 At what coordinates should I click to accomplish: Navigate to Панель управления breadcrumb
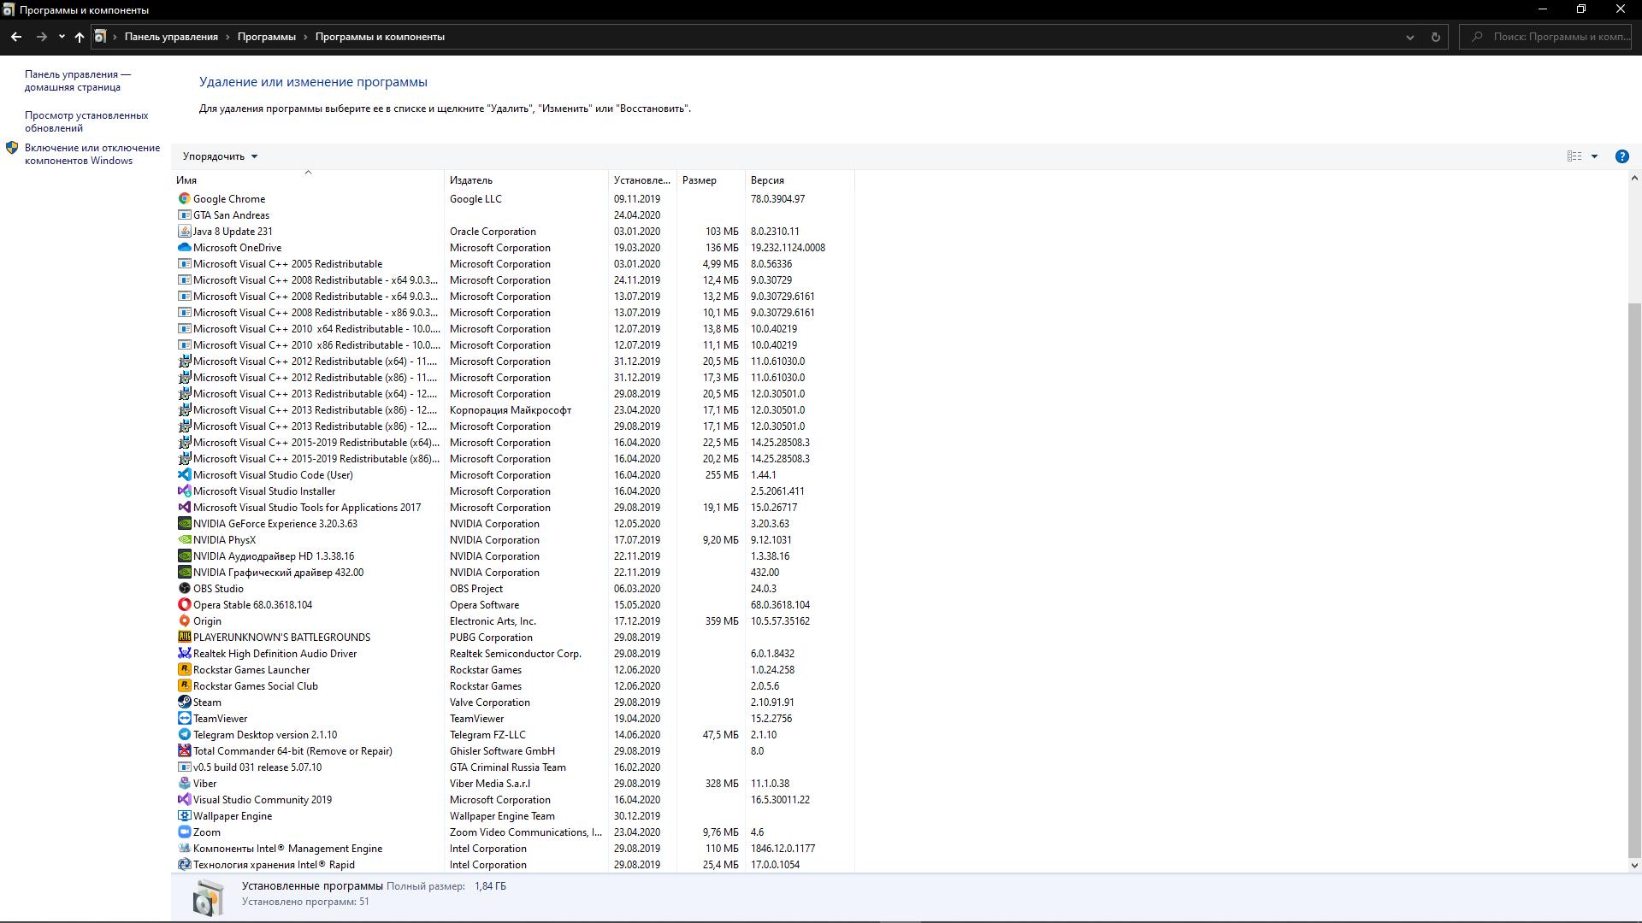point(171,37)
